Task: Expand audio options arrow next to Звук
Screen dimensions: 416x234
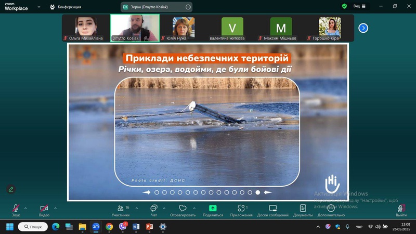Action: click(x=25, y=209)
